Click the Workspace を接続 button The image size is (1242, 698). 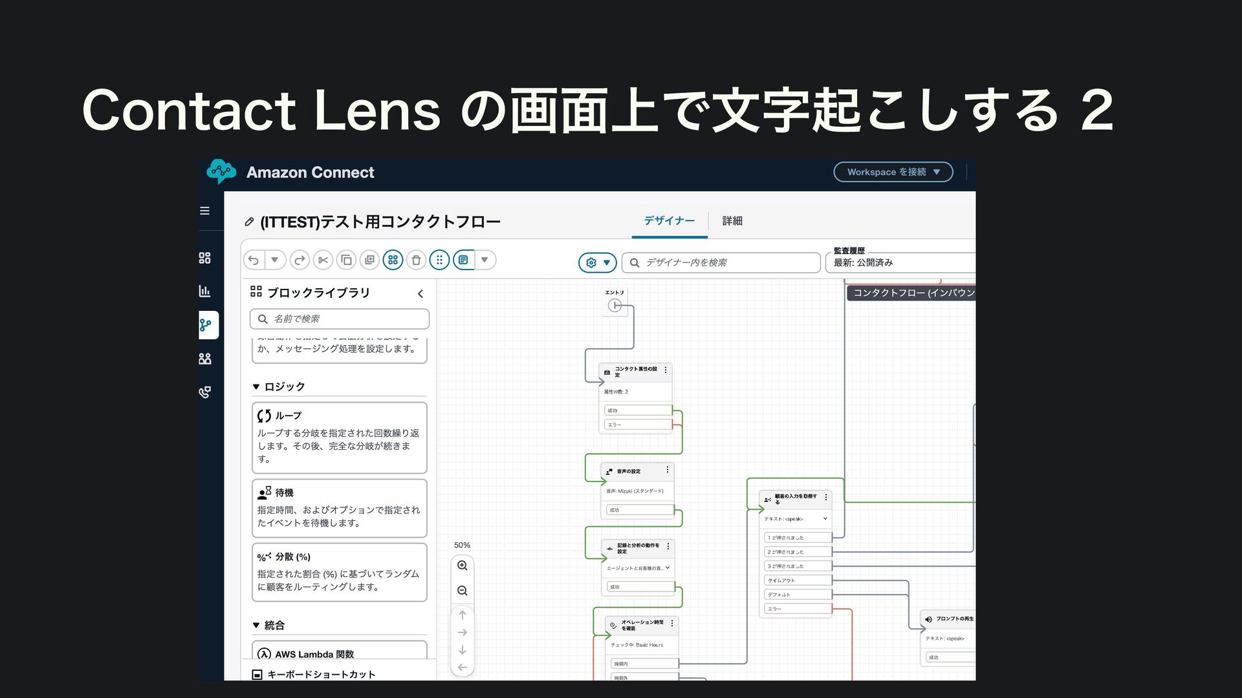tap(893, 172)
